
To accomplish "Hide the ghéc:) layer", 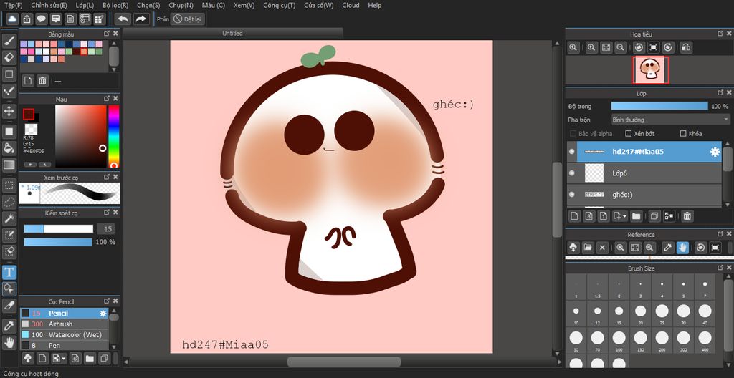I will (571, 195).
